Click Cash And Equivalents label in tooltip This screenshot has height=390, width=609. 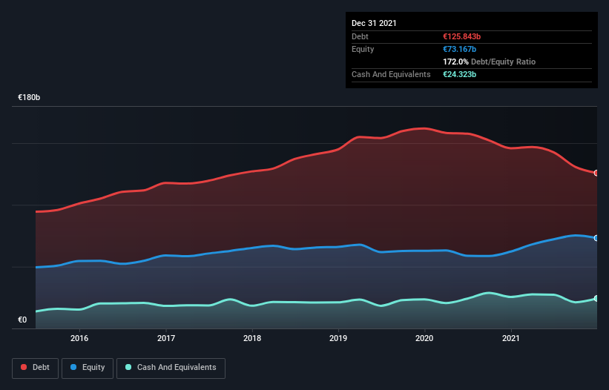391,74
